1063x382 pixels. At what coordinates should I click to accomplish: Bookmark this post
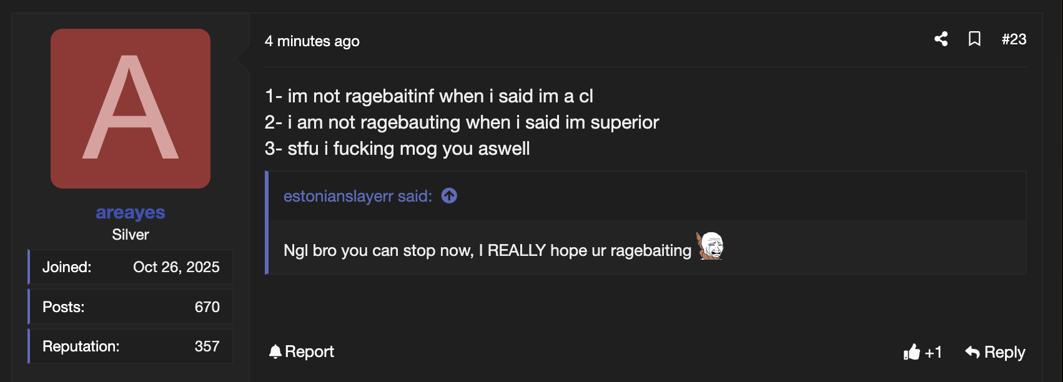click(974, 39)
